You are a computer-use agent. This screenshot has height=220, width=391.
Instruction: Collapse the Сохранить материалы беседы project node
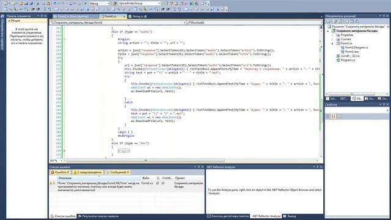point(328,31)
